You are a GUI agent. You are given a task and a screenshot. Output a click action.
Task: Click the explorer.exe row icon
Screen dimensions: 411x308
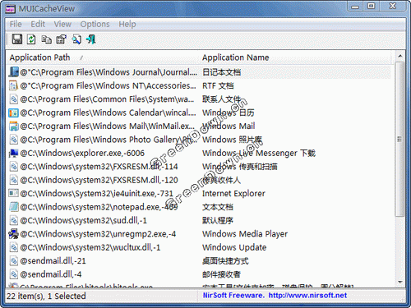pyautogui.click(x=13, y=153)
